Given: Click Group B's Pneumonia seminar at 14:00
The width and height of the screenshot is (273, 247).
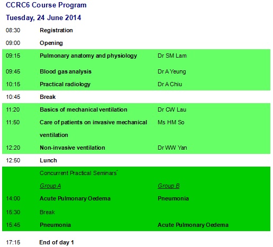Looking at the screenshot, I should (x=173, y=198).
